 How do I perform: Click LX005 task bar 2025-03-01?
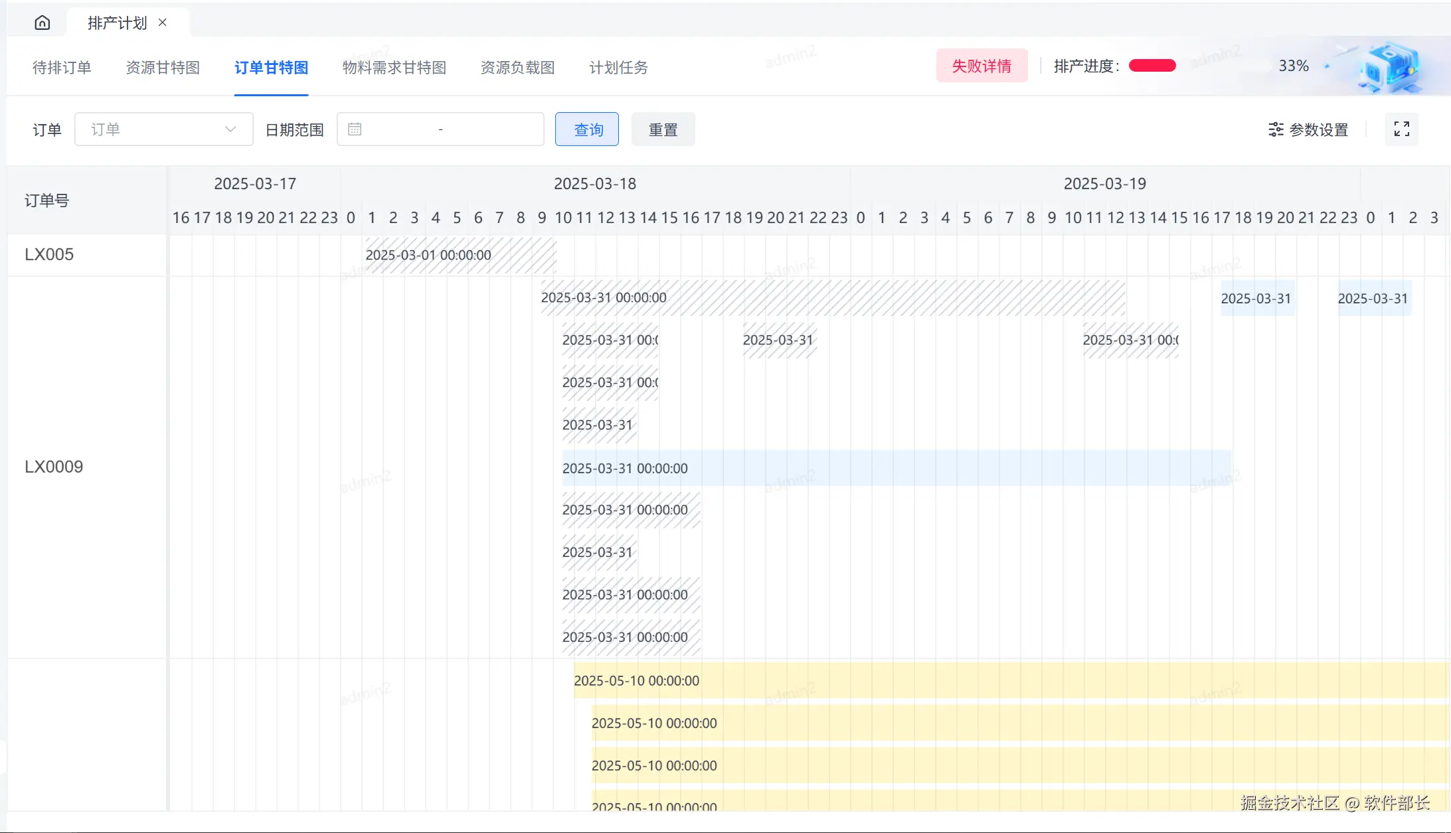(460, 256)
